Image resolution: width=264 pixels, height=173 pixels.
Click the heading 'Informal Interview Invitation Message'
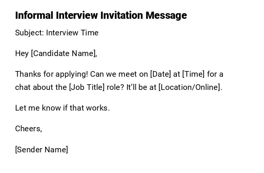click(101, 15)
